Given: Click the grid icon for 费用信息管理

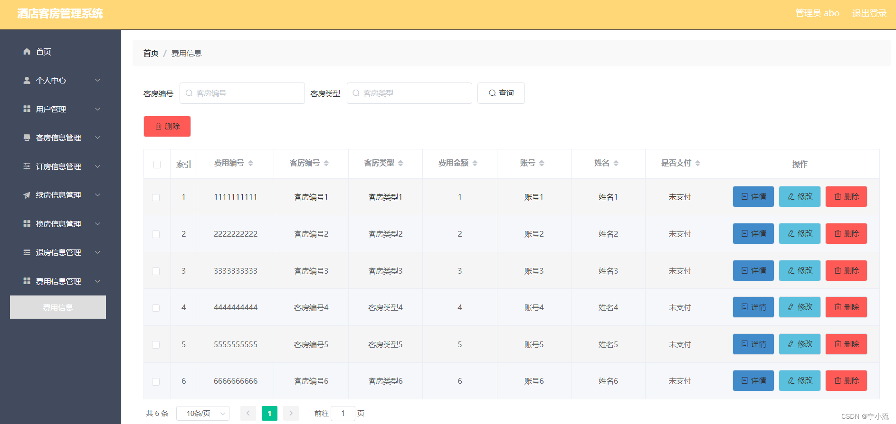Looking at the screenshot, I should [x=27, y=281].
